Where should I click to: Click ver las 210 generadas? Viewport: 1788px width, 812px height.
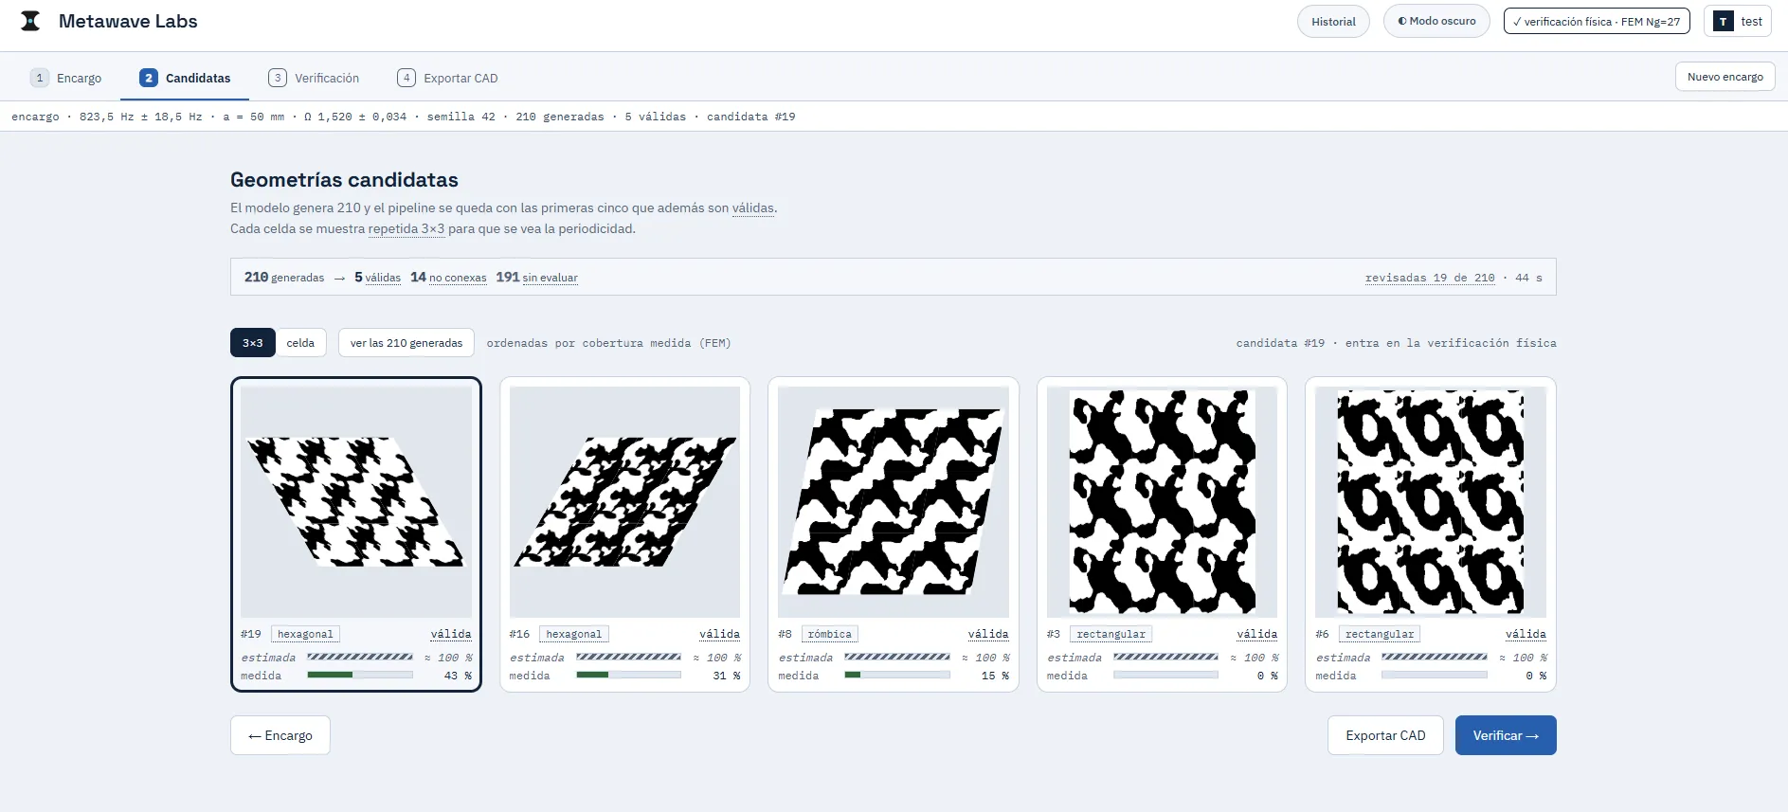click(x=406, y=343)
